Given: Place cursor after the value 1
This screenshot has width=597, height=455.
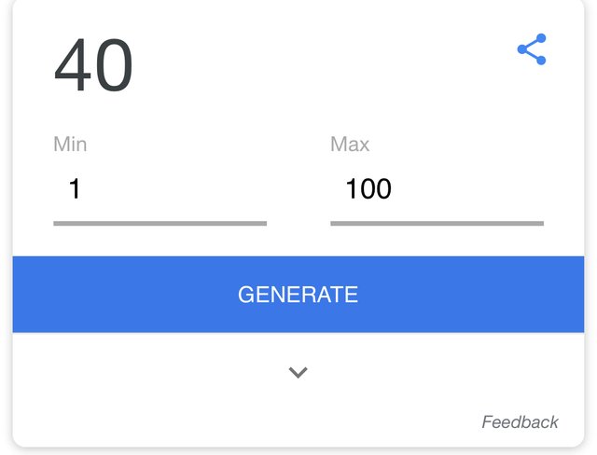Looking at the screenshot, I should point(81,188).
